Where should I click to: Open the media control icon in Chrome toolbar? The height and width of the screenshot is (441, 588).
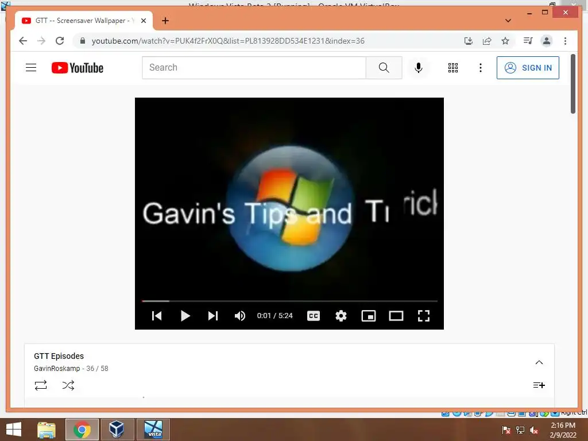pyautogui.click(x=528, y=41)
